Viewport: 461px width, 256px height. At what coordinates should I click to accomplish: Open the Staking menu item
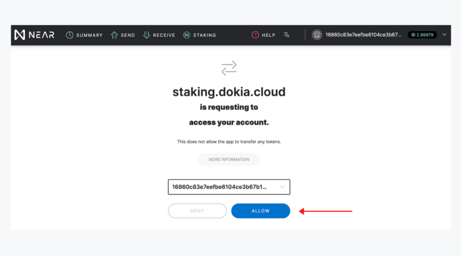pos(205,35)
